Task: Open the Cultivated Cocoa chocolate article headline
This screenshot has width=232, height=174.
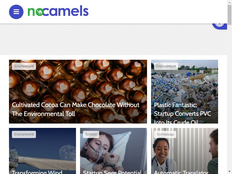Action: 76,109
